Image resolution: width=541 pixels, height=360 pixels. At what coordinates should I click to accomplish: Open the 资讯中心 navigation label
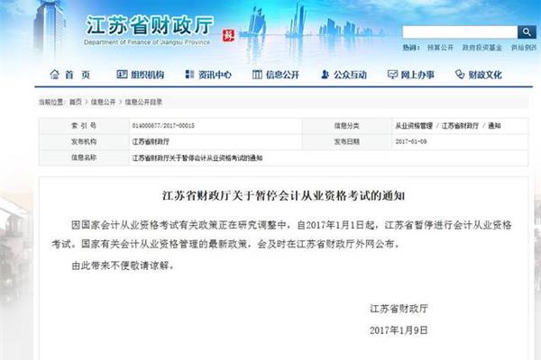[x=215, y=75]
